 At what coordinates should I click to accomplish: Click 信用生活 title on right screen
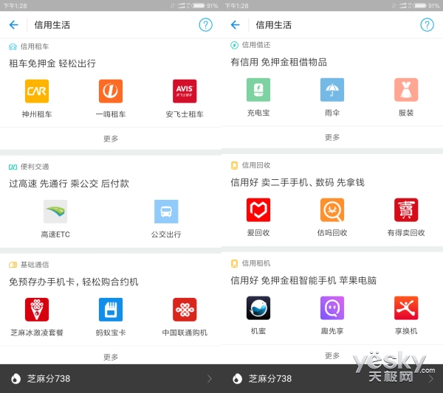click(273, 25)
